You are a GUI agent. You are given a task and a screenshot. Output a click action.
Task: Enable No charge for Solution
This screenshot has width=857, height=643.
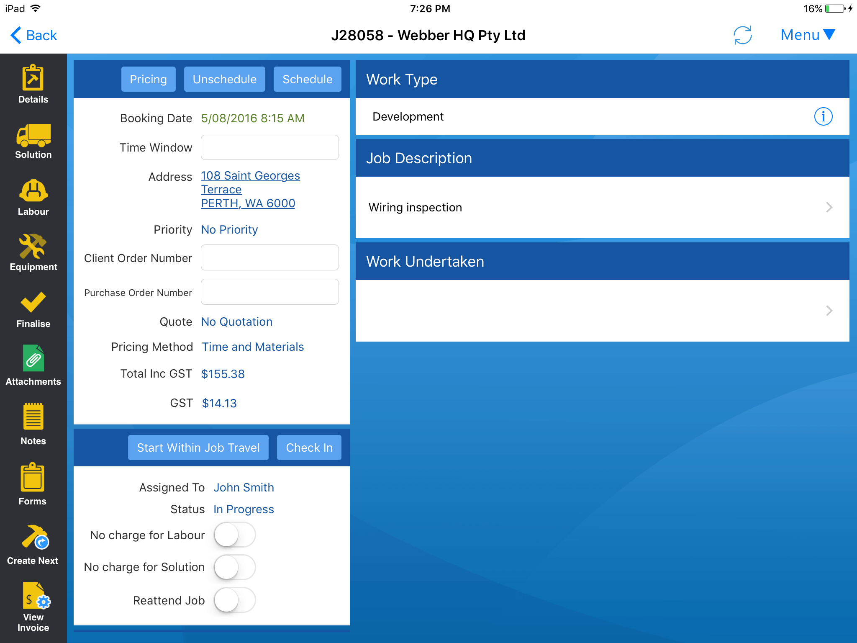(234, 567)
